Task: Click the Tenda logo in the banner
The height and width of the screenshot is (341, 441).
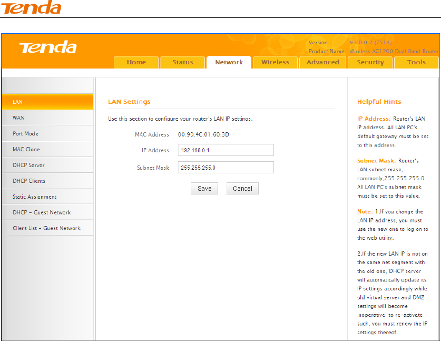Action: coord(48,47)
